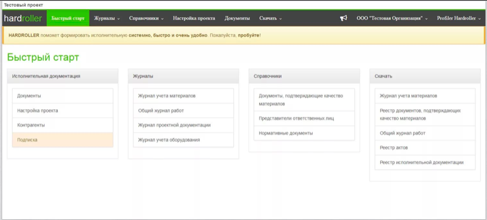Click the hardroller logo
Screen dimensions: 487x220
click(x=23, y=18)
